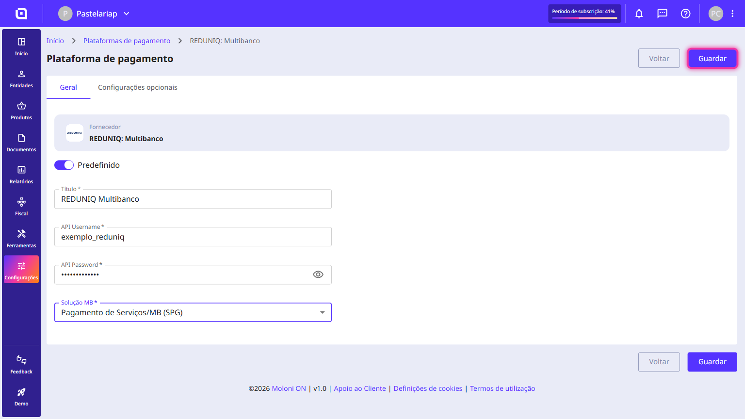The image size is (745, 419).
Task: Select Configurações in the sidebar
Action: [21, 270]
